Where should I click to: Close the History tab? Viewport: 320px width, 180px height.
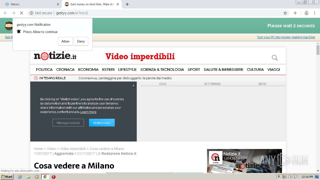[x=58, y=4]
